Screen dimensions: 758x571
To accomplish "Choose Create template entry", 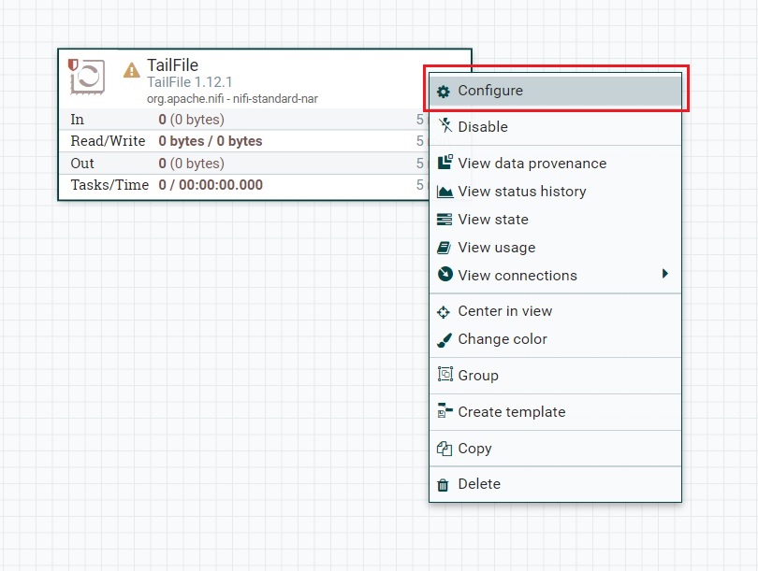I will [x=555, y=412].
